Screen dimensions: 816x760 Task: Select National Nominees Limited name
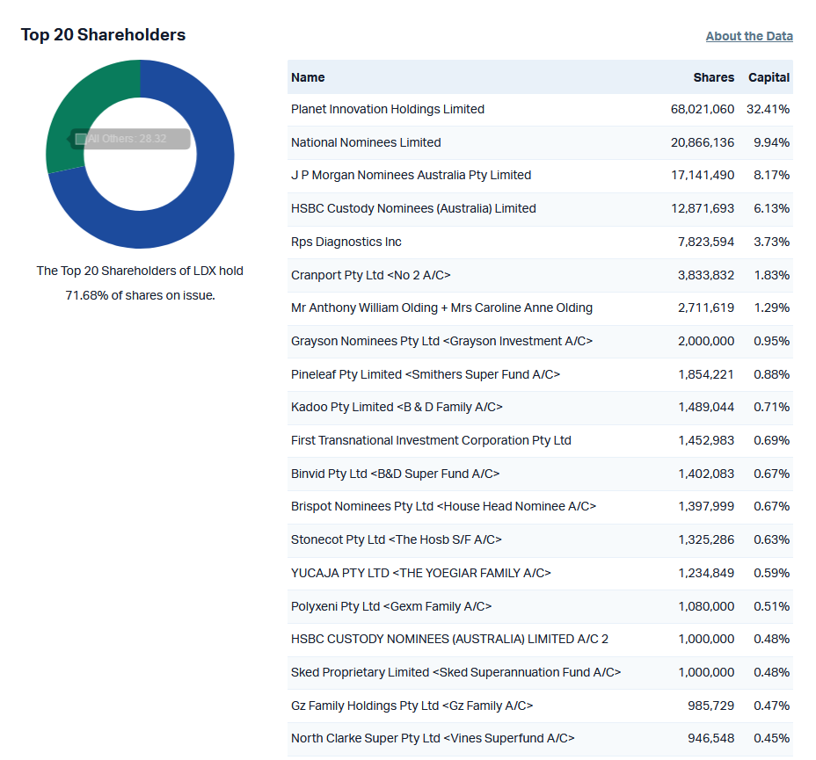coord(366,142)
